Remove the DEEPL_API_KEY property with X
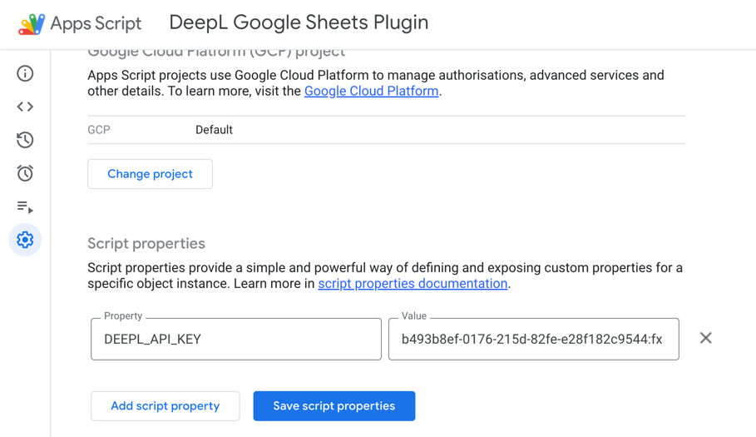The height and width of the screenshot is (437, 756). (705, 338)
